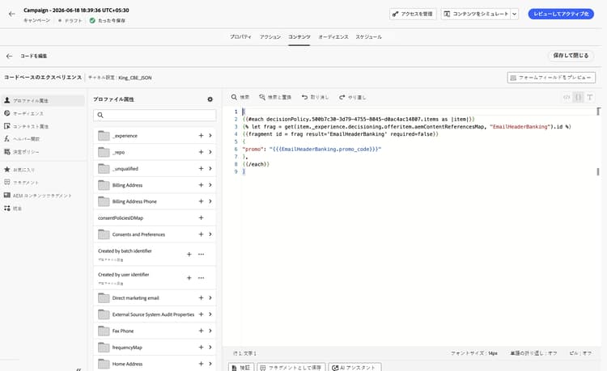Image resolution: width=607 pixels, height=371 pixels.
Task: Click the back arrow beside コードを編集
Action: 9,56
